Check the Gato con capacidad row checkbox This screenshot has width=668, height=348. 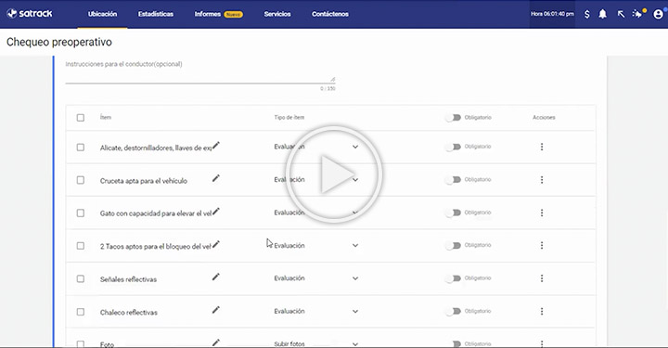point(81,213)
